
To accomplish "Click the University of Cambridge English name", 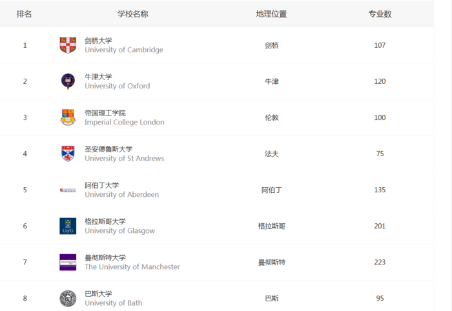I will tap(124, 50).
